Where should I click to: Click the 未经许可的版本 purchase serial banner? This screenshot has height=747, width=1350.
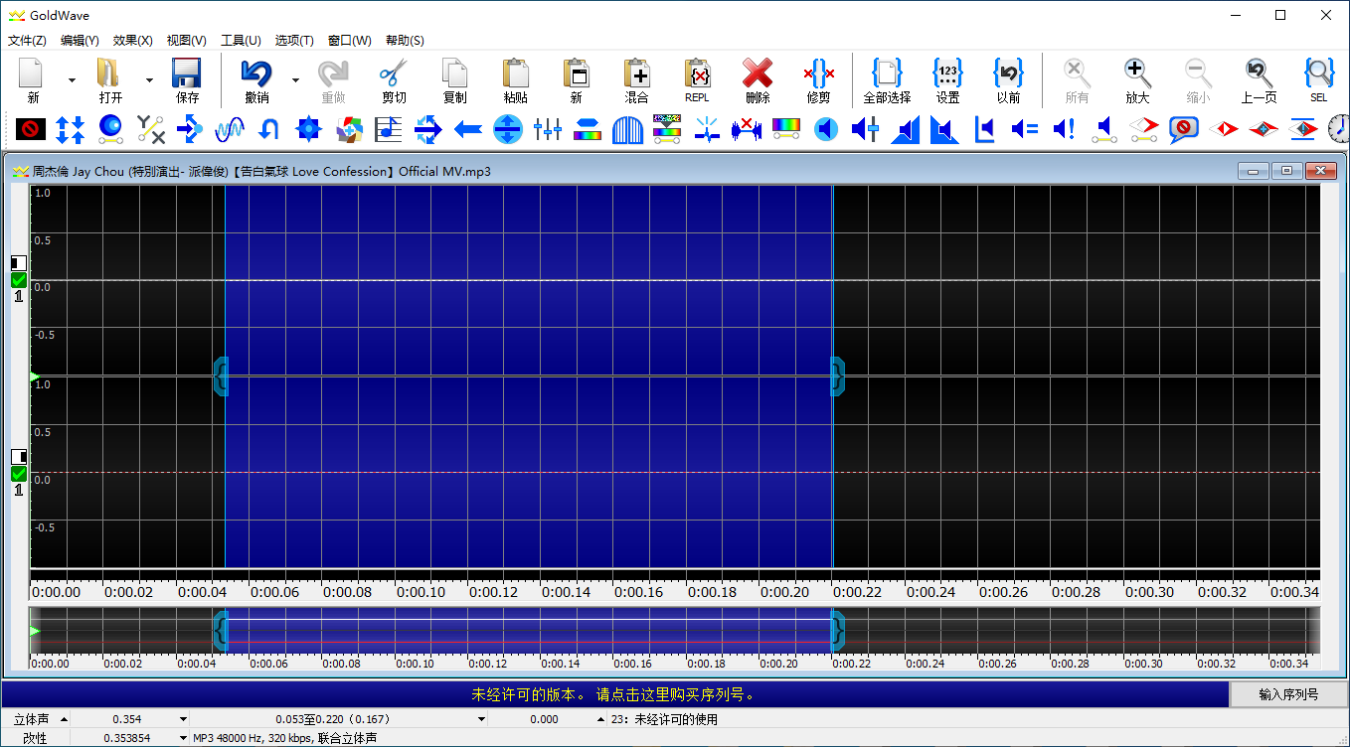616,694
